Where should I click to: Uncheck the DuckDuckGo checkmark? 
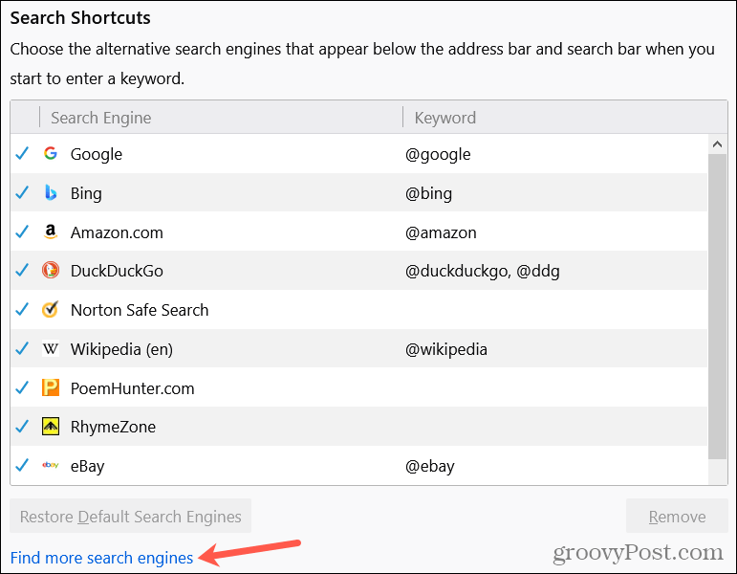(22, 271)
